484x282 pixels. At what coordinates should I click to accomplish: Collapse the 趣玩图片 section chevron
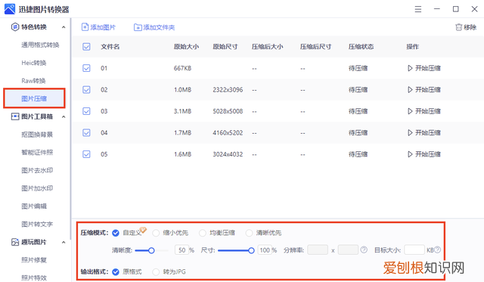tap(64, 242)
